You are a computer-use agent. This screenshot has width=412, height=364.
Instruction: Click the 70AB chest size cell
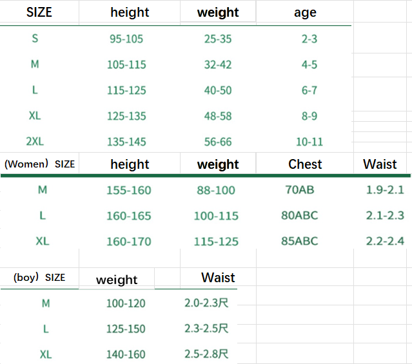(300, 190)
